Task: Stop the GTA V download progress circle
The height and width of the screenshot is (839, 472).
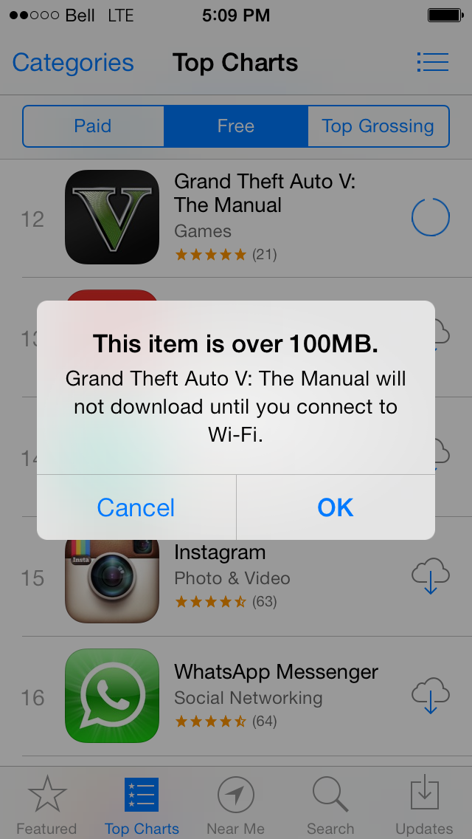Action: tap(430, 217)
